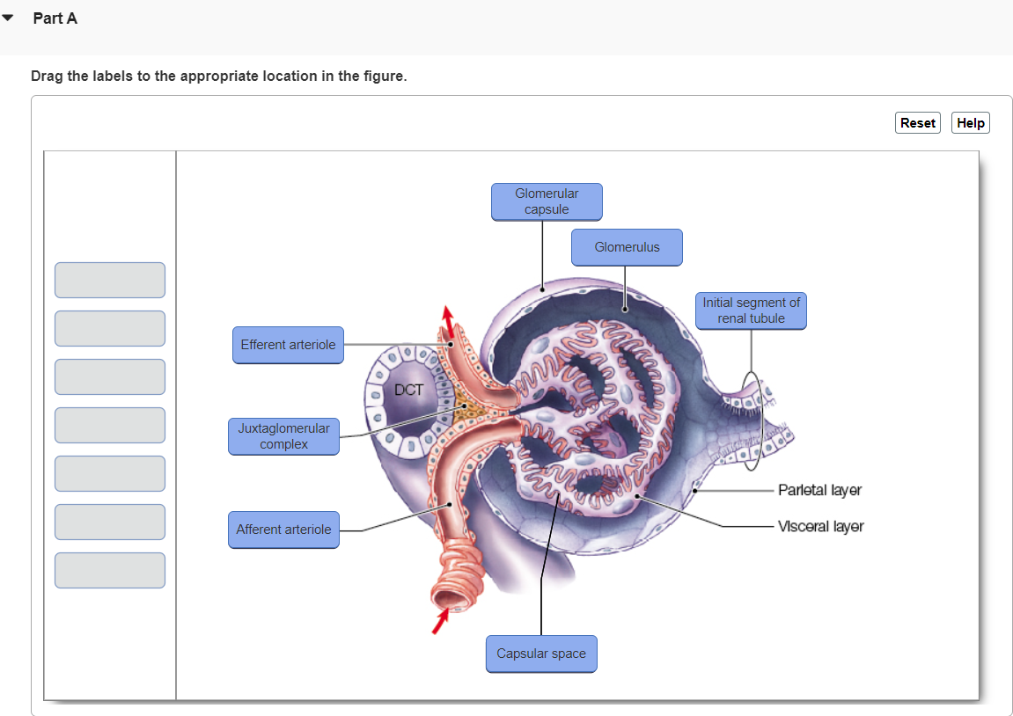Screen dimensions: 1013x716
Task: Collapse the Part A section triangle
Action: (x=8, y=16)
